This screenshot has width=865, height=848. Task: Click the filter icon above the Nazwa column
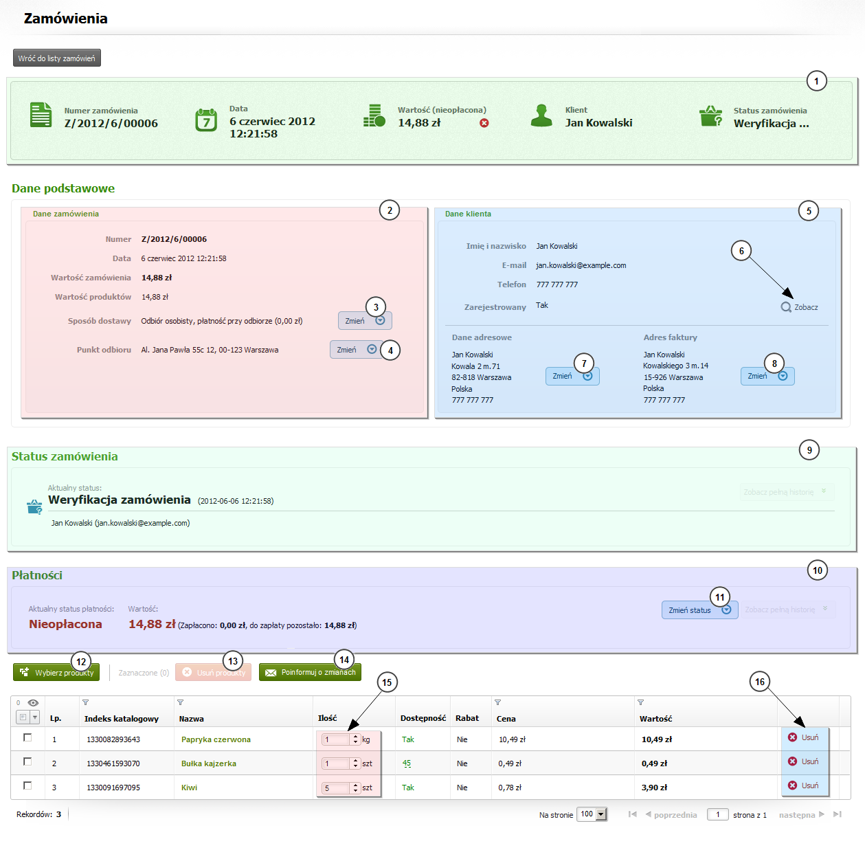coord(180,702)
